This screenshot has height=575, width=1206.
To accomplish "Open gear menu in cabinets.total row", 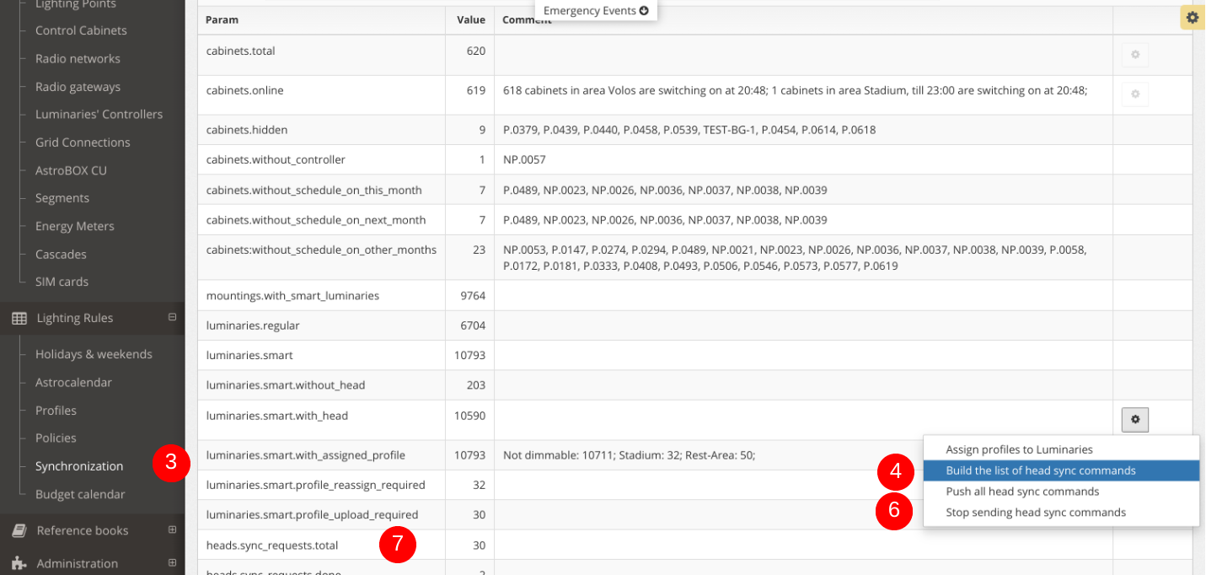I will 1134,55.
